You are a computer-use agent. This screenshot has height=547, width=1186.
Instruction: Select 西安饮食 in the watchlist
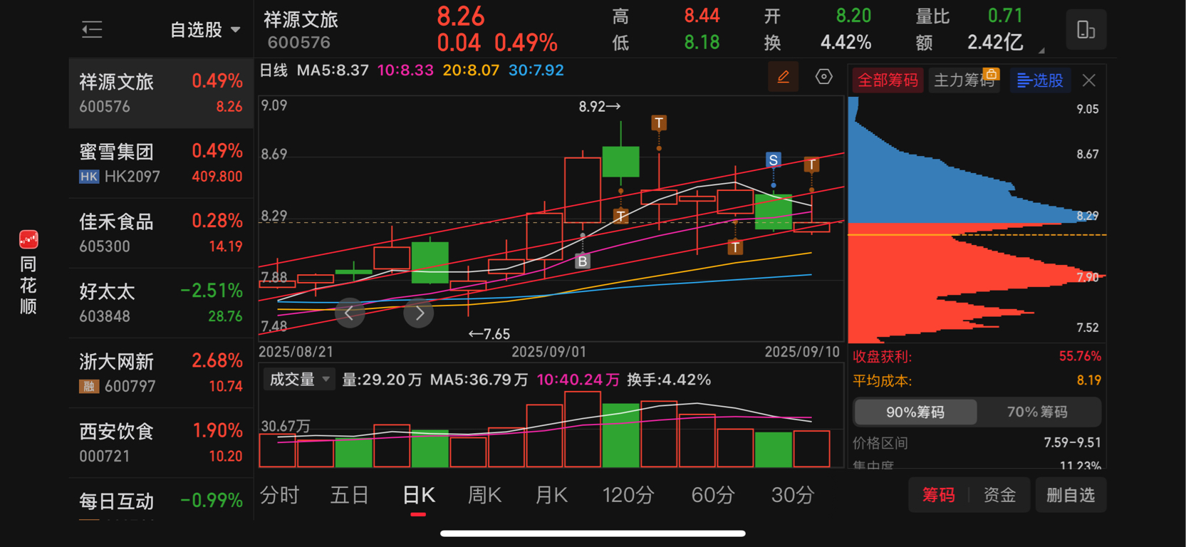click(x=161, y=442)
